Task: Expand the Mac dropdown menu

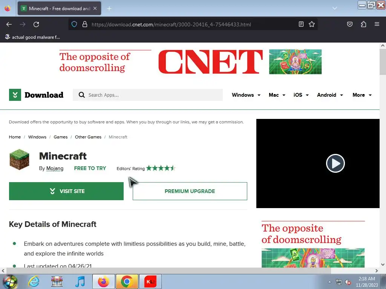Action: point(277,95)
